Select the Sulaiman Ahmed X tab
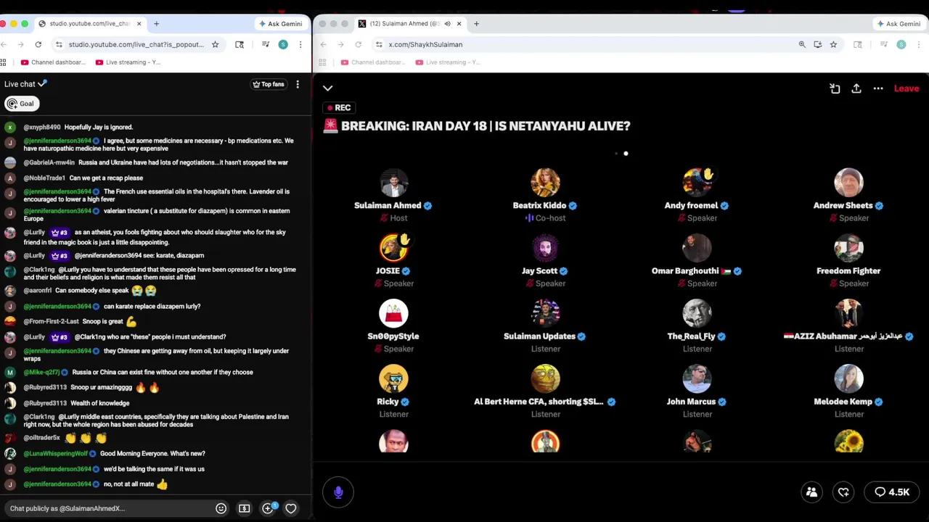This screenshot has height=522, width=929. 410,23
